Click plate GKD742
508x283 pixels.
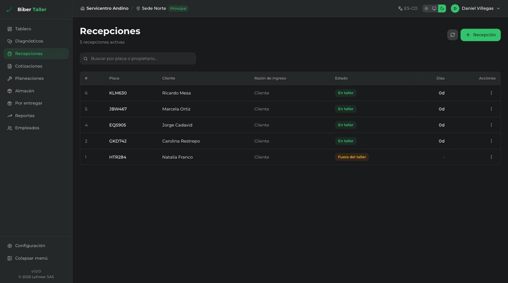point(118,141)
